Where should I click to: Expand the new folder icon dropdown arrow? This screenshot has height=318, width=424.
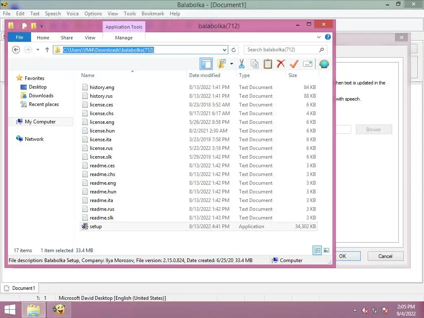[x=231, y=64]
